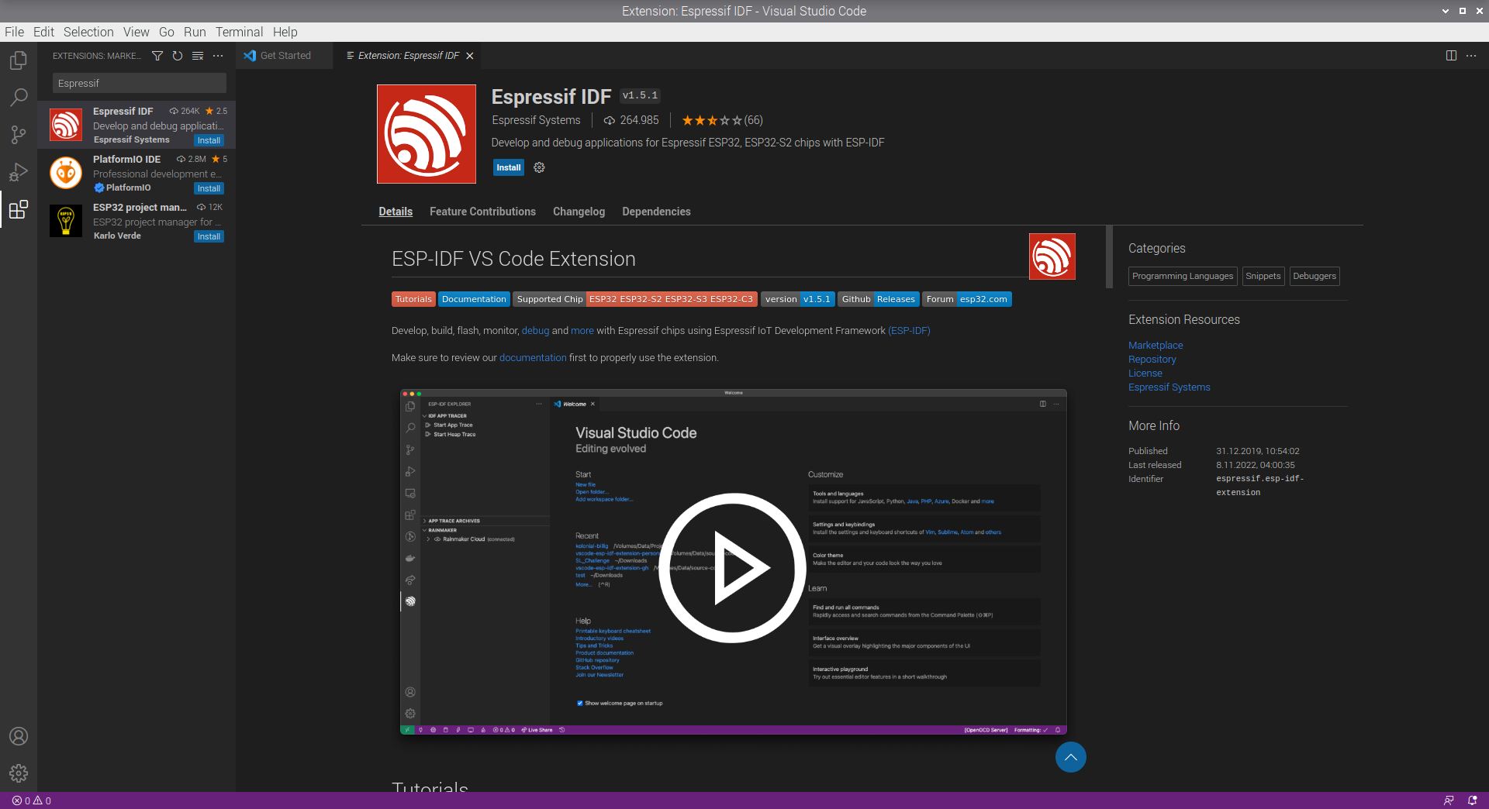Screen dimensions: 1489x809
Task: Click inside the Espressif search field
Action: [x=139, y=83]
